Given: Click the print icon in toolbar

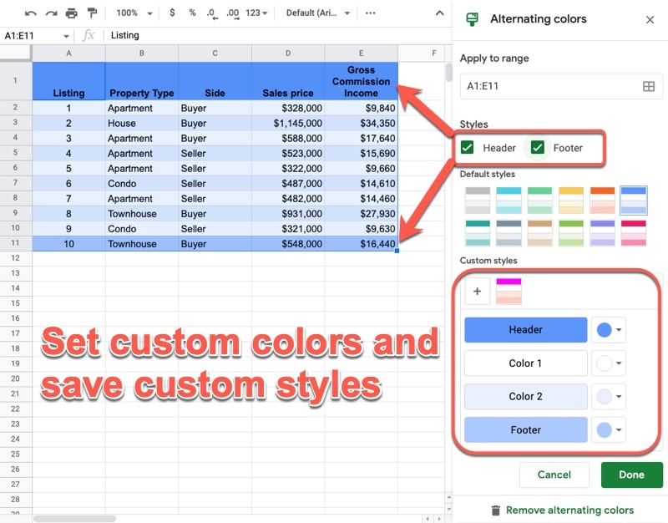Looking at the screenshot, I should pyautogui.click(x=72, y=13).
